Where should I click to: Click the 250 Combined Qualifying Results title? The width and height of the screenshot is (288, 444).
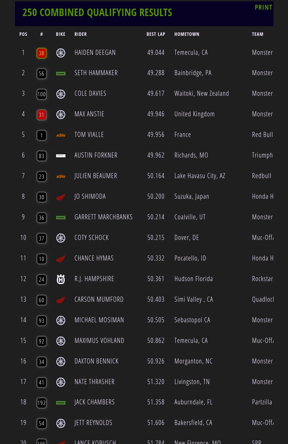pyautogui.click(x=97, y=13)
